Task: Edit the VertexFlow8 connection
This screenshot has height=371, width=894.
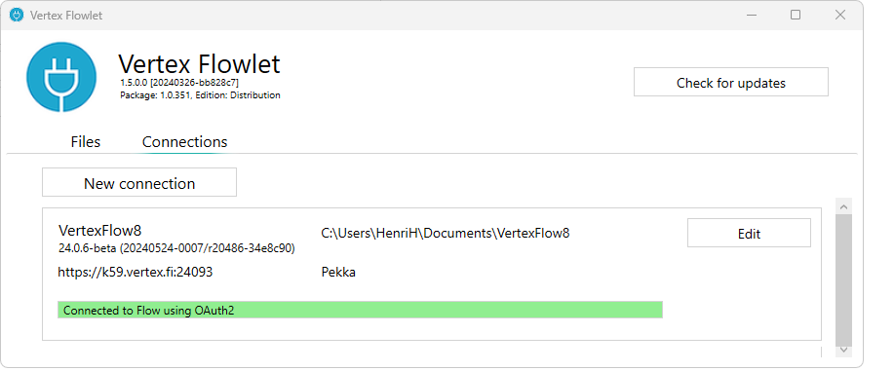Action: 749,233
